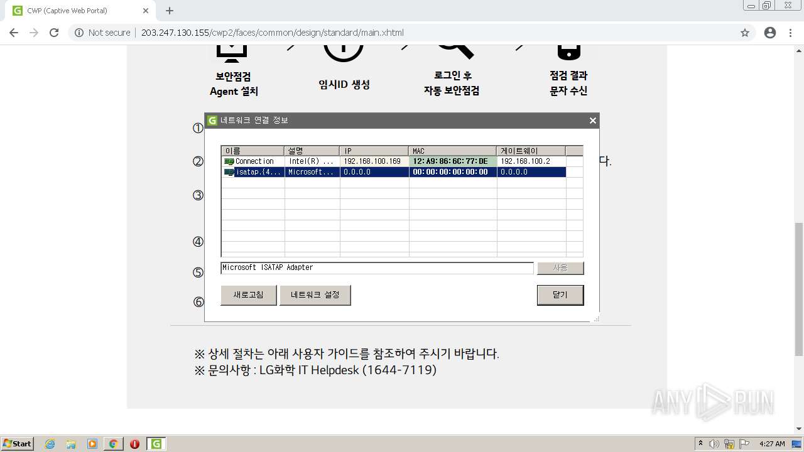Image resolution: width=804 pixels, height=452 pixels.
Task: Open Opera red taskbar icon
Action: pos(134,444)
